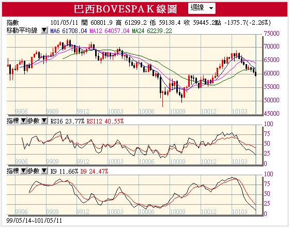This screenshot has width=290, height=229.
Task: Click the 10103 label on KD chart
Action: click(x=239, y=211)
